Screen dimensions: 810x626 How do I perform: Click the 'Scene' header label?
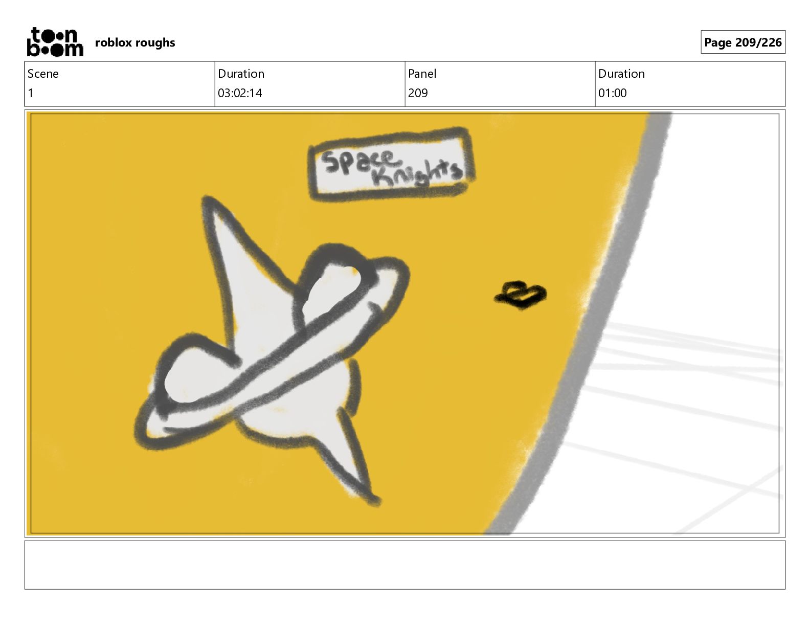(x=43, y=74)
